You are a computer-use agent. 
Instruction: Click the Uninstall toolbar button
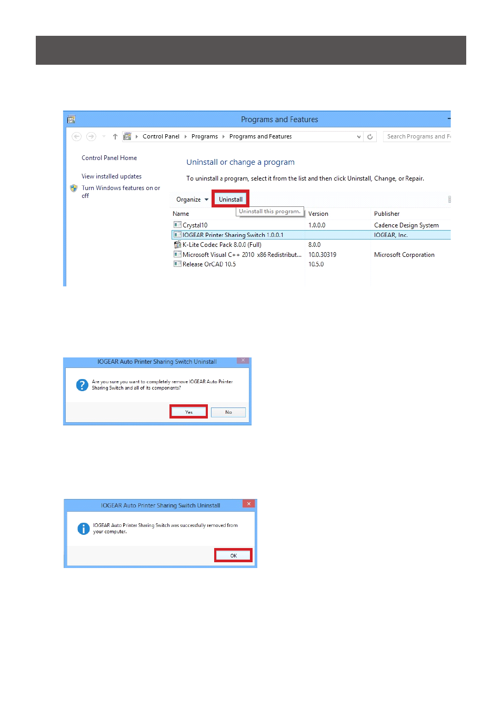tap(230, 200)
